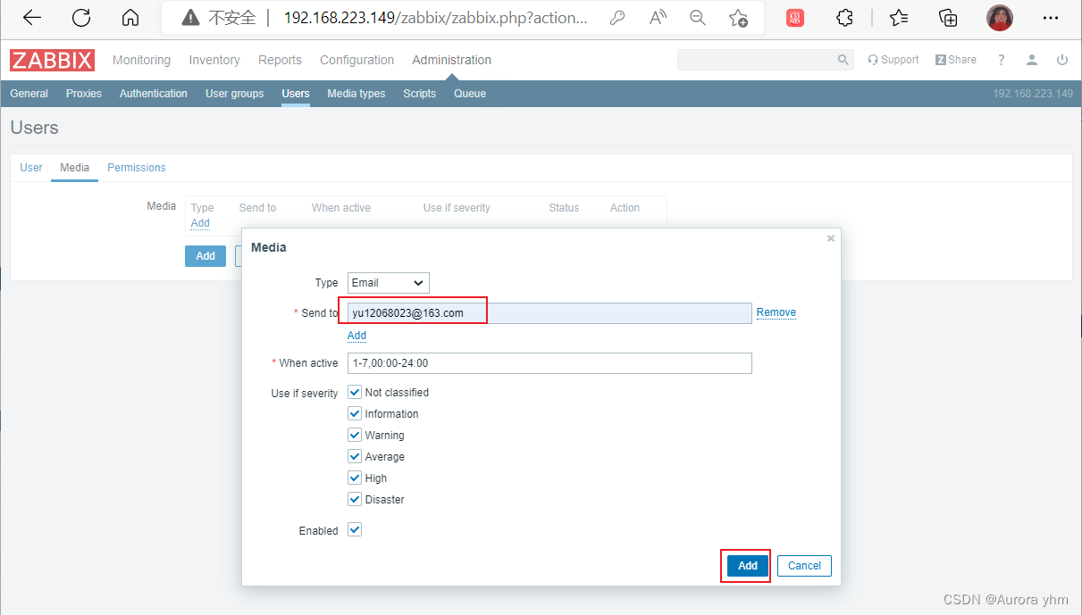Screen dimensions: 1082x615
Task: Go to the Users submenu
Action: (296, 94)
